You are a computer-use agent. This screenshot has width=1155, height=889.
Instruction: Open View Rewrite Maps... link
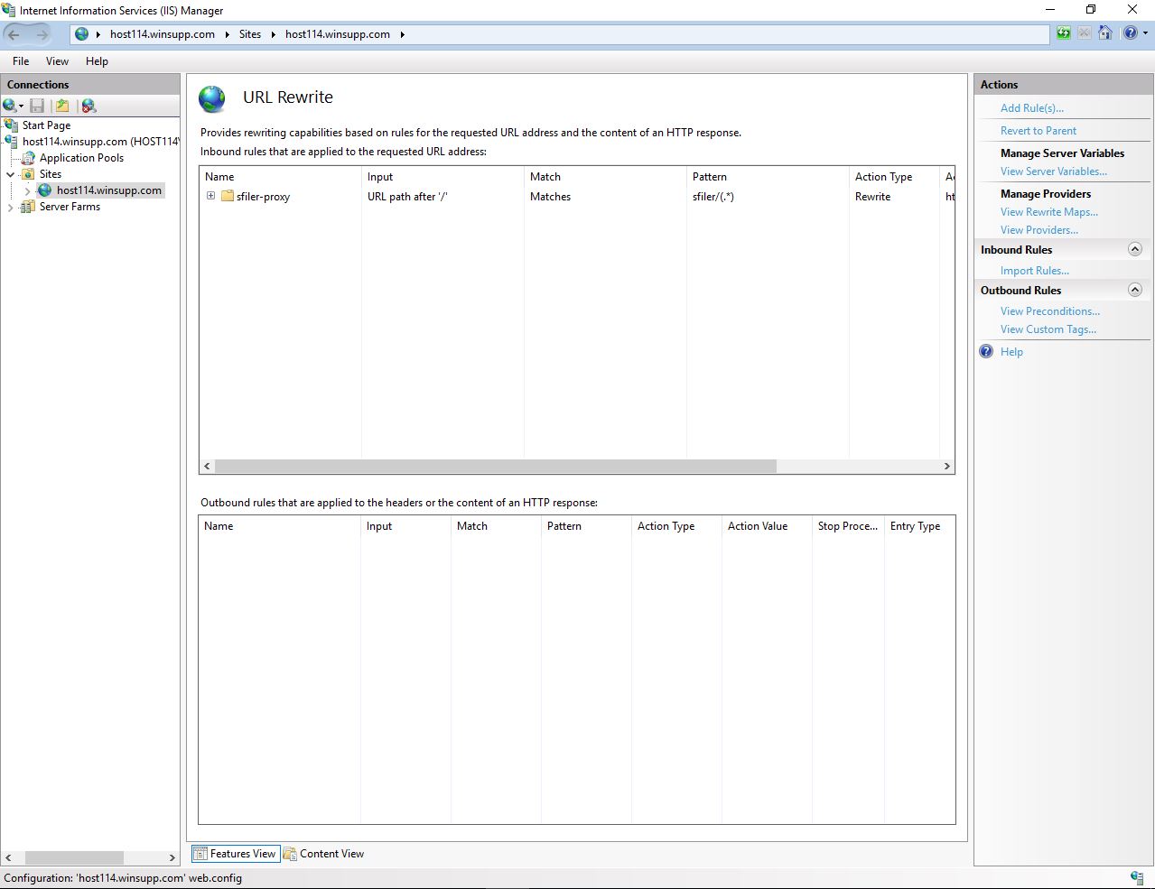[1049, 212]
